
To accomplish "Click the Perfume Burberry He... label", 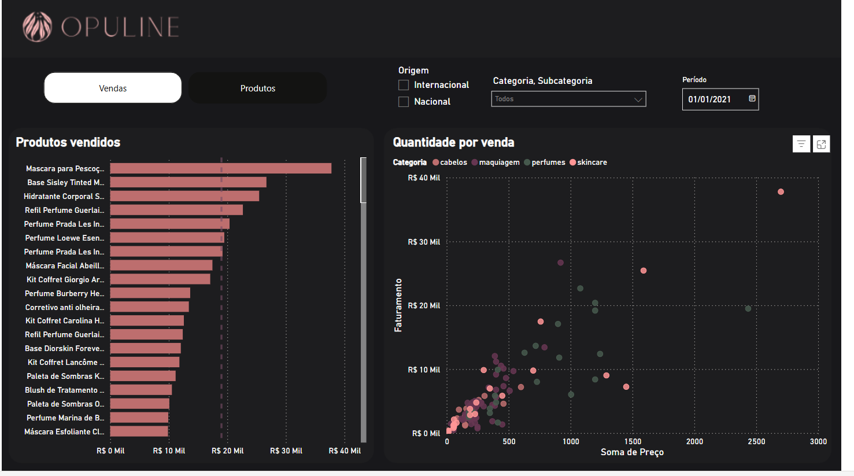I will (x=65, y=293).
